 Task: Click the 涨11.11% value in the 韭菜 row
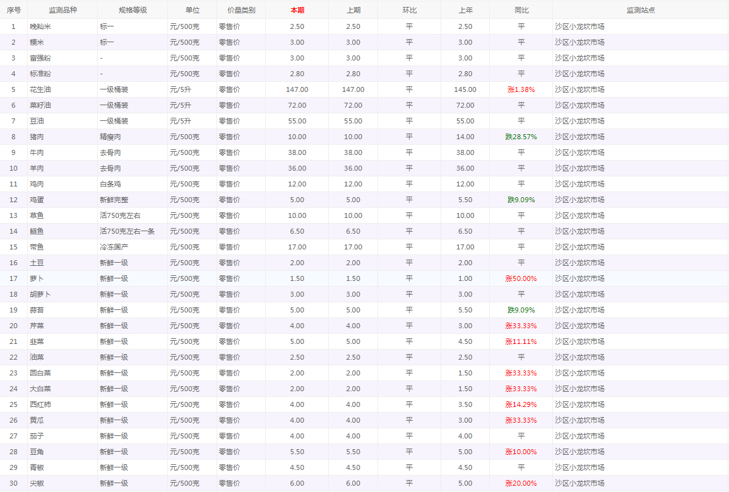(x=521, y=341)
